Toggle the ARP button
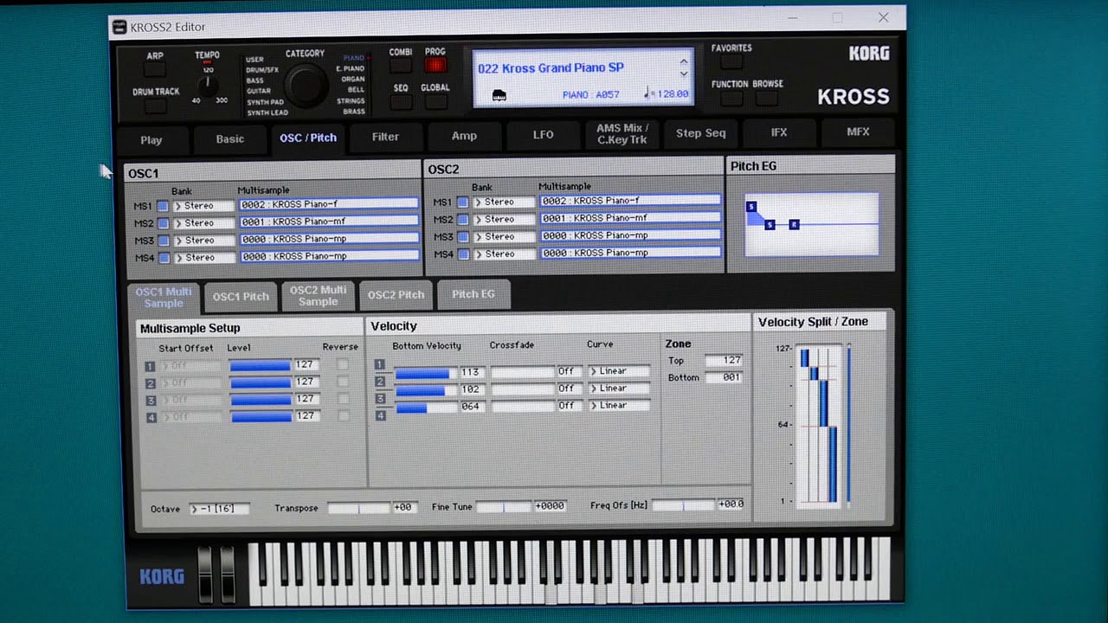The width and height of the screenshot is (1108, 623). 154,71
